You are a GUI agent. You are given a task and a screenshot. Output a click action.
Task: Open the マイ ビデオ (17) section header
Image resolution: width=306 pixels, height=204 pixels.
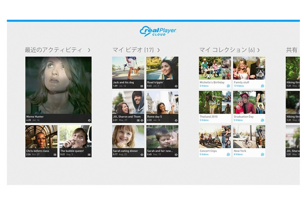pyautogui.click(x=133, y=50)
